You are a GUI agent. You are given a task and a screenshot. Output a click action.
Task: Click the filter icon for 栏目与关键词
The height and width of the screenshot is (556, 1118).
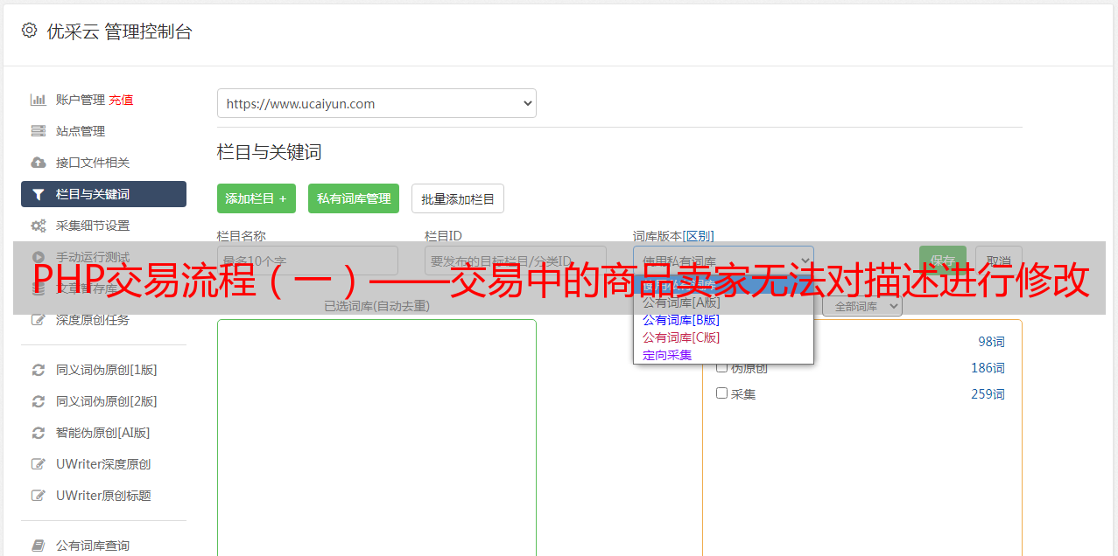click(39, 194)
